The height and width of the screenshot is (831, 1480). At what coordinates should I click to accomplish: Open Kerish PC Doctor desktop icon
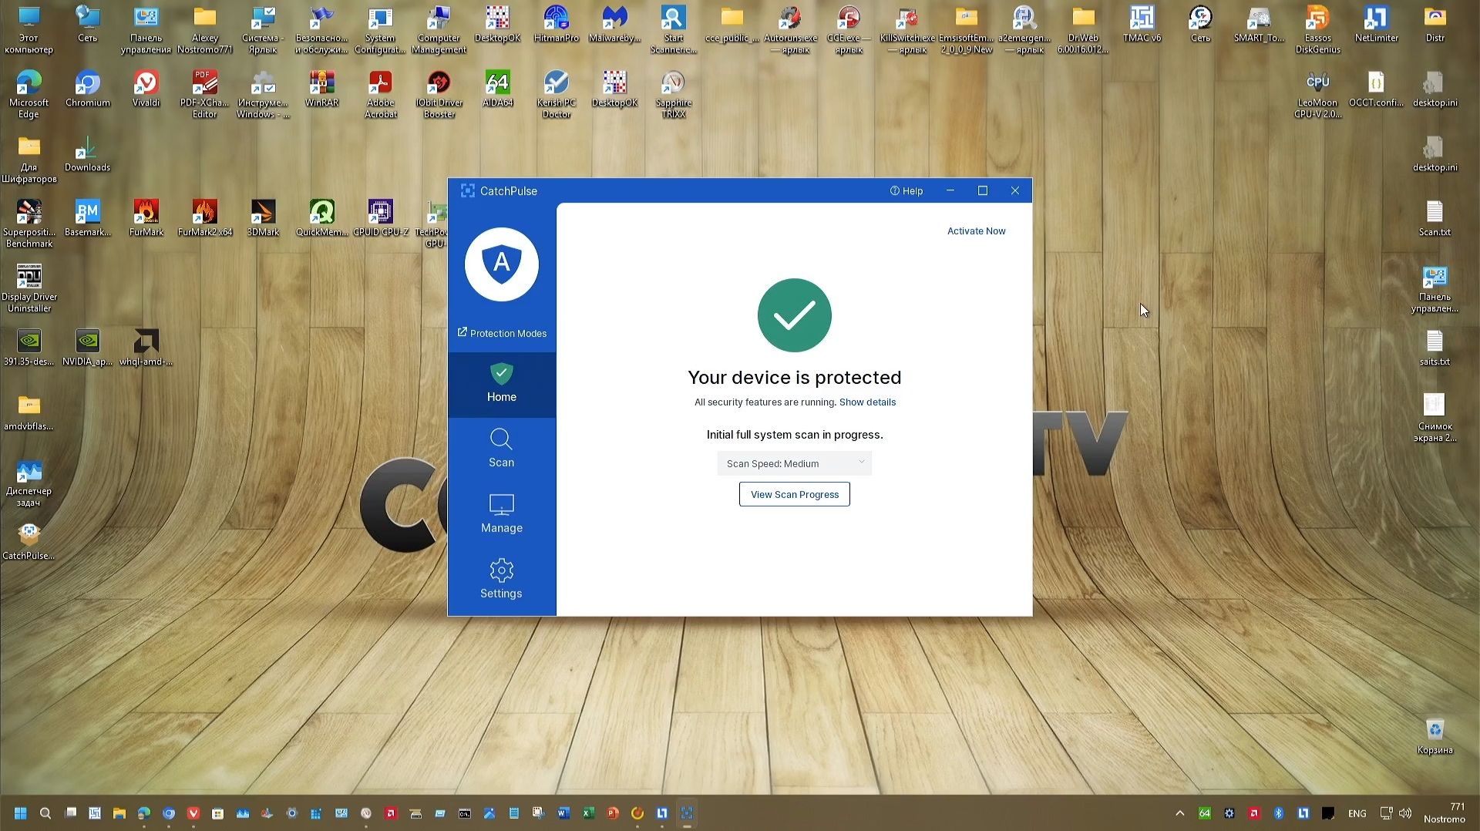click(556, 95)
